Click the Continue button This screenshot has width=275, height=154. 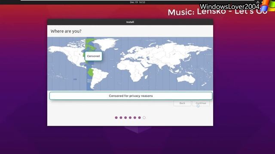pyautogui.click(x=201, y=103)
